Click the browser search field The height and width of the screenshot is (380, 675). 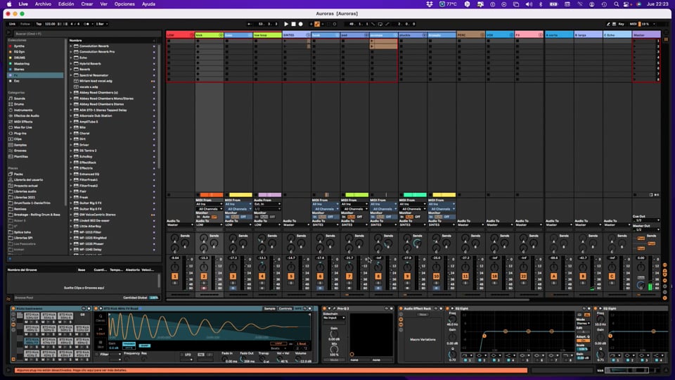coord(86,34)
